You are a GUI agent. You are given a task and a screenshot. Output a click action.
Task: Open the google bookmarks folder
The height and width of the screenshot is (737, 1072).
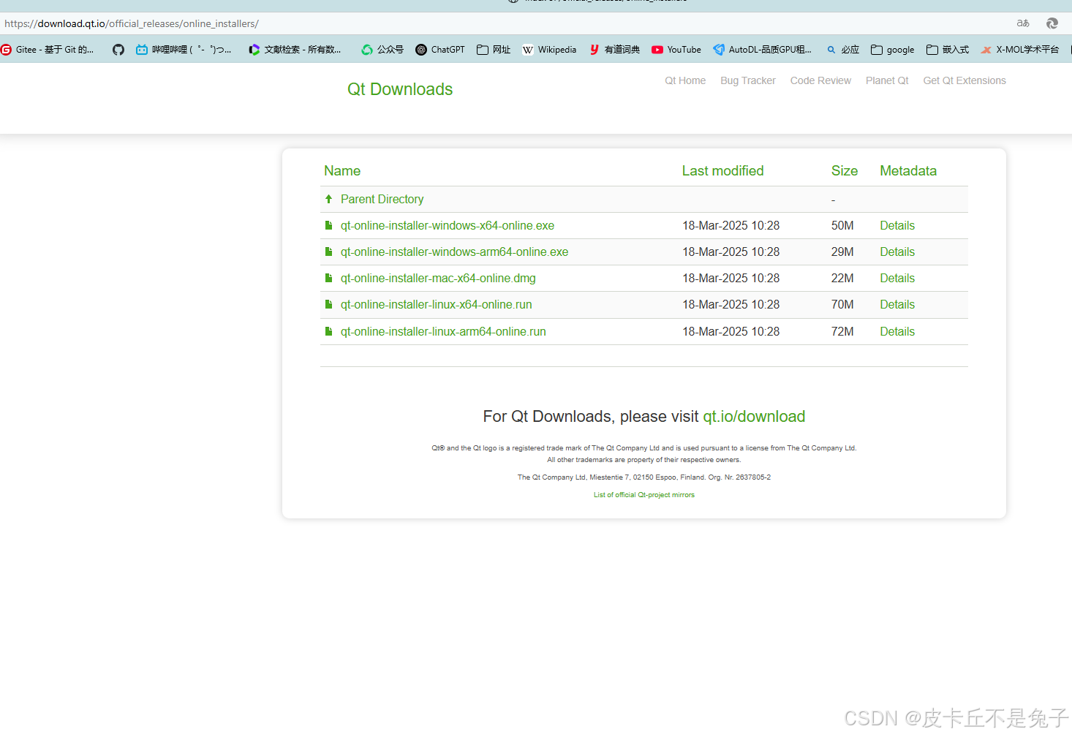[x=891, y=50]
